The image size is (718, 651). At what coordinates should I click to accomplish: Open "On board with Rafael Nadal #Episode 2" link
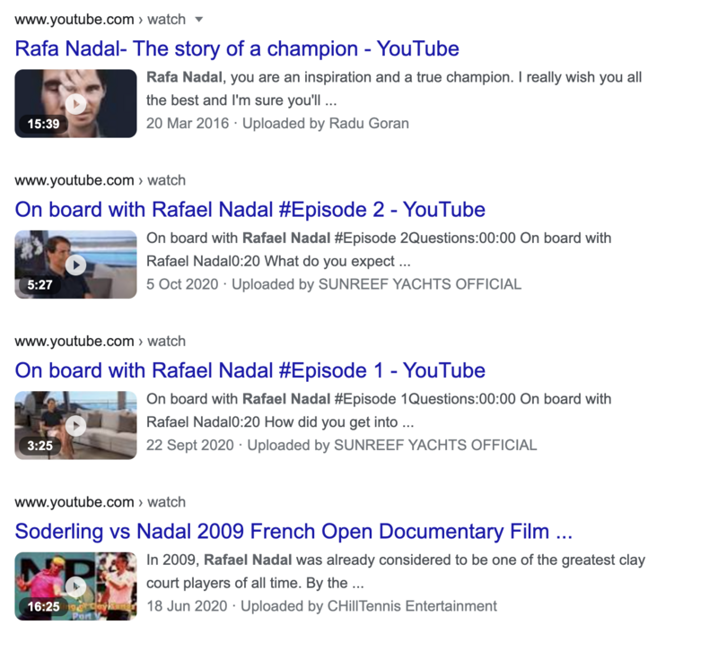250,210
